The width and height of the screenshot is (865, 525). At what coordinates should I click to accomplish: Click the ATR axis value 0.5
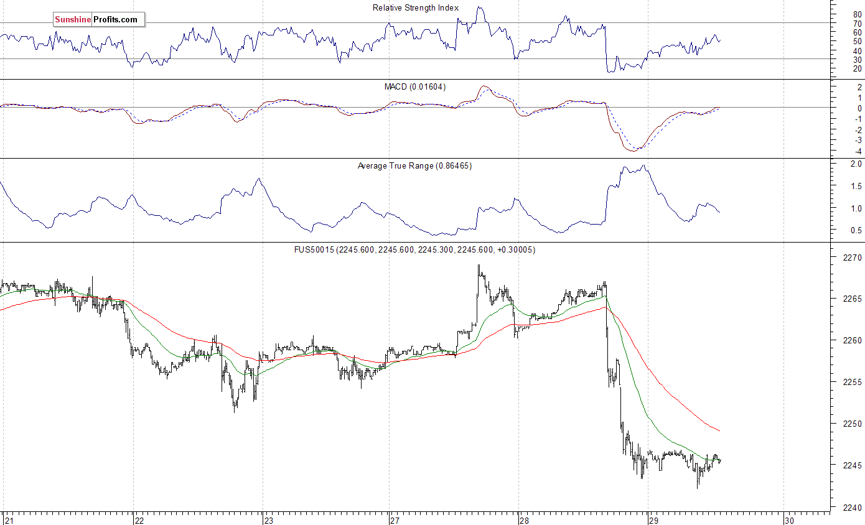(x=856, y=231)
